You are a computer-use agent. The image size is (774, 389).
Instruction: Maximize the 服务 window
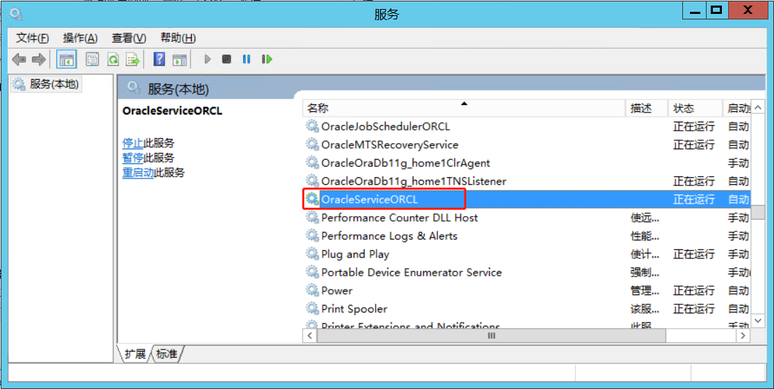click(x=716, y=9)
